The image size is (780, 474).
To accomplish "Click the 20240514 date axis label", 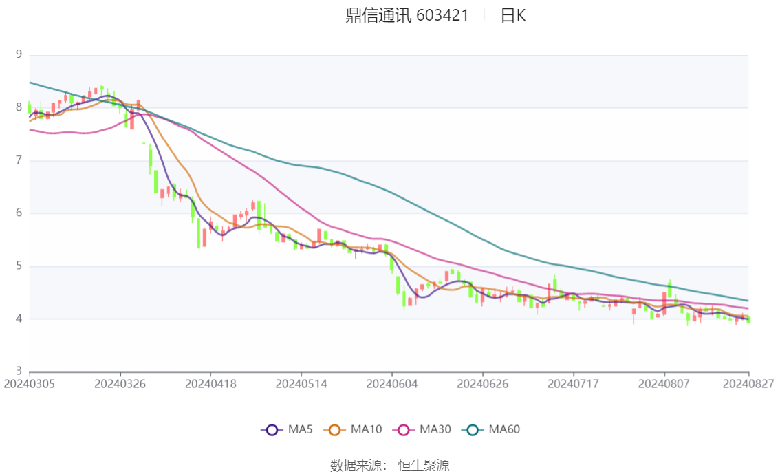I will coord(301,384).
